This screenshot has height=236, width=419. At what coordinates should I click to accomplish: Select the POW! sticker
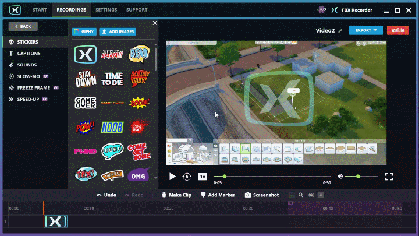(x=85, y=128)
